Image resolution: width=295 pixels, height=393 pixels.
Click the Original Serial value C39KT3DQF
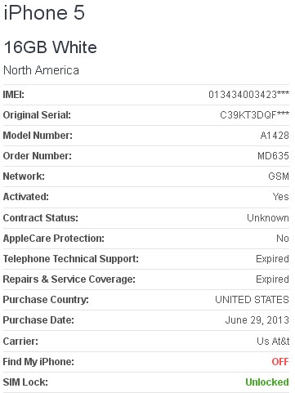[254, 115]
